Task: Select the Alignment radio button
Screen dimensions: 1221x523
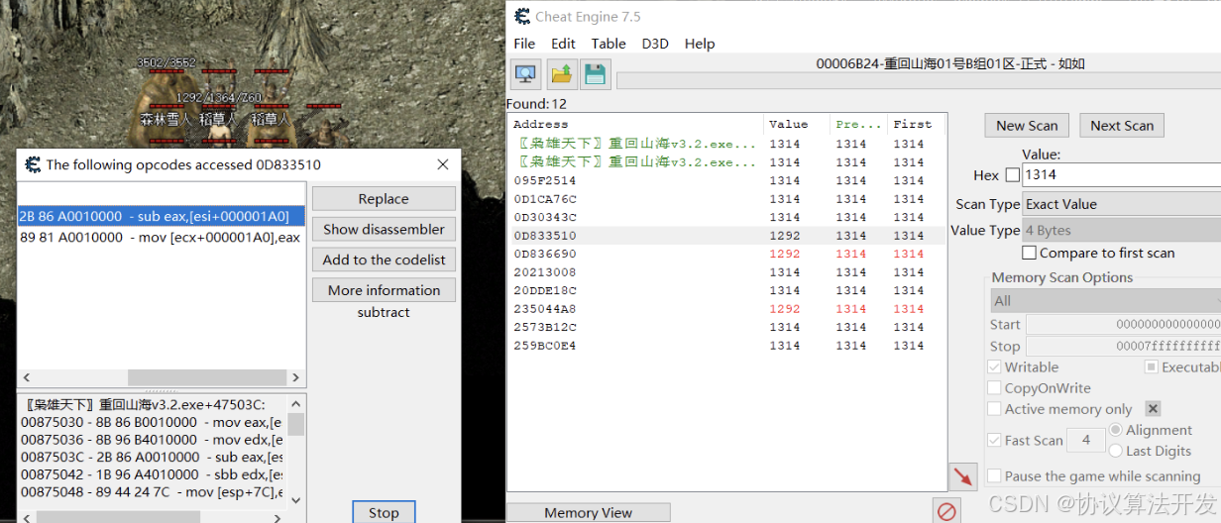Action: 1116,430
